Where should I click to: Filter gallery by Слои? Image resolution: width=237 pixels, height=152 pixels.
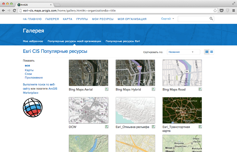tap(28, 74)
